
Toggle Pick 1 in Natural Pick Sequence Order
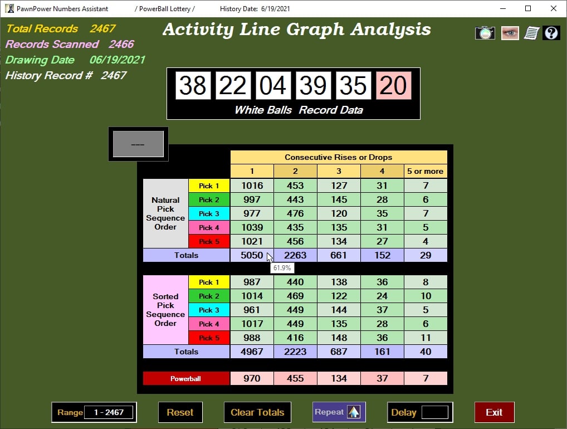coord(209,186)
